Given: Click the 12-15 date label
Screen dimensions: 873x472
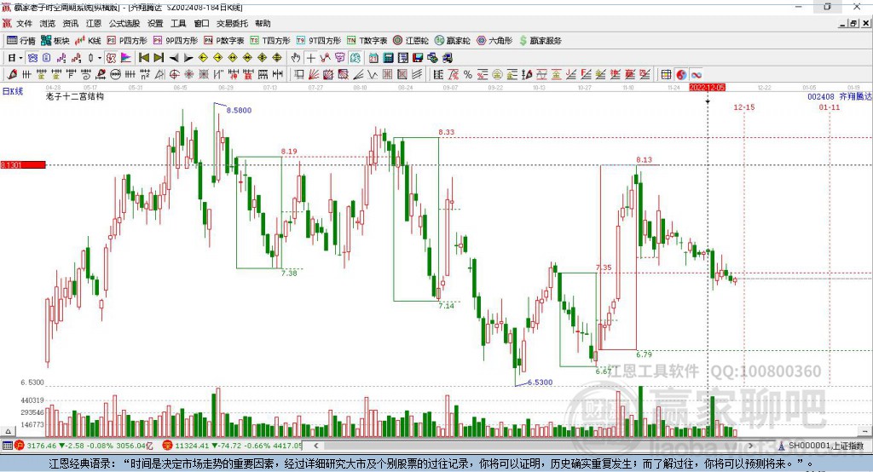Looking at the screenshot, I should [743, 106].
